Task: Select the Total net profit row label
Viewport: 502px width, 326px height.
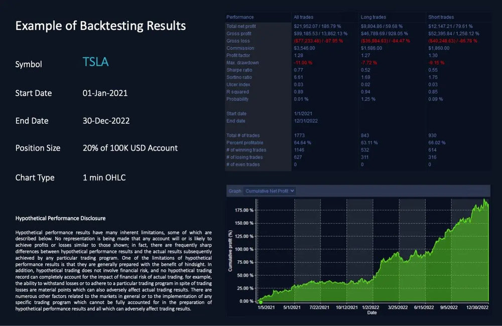Action: point(241,26)
